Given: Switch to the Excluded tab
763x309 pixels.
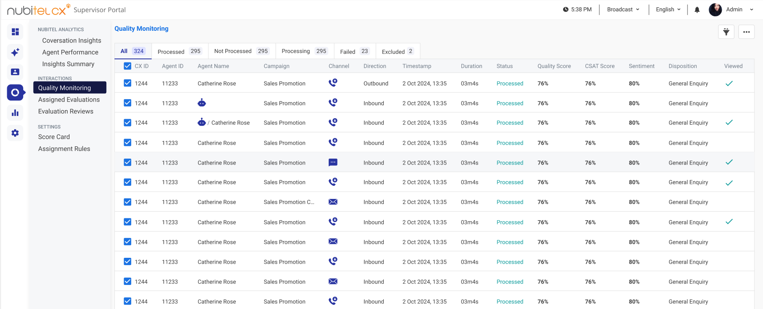Looking at the screenshot, I should tap(398, 51).
